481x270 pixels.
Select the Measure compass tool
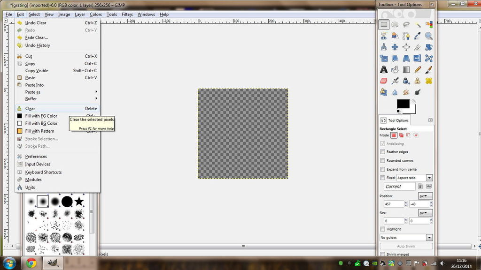click(x=384, y=47)
